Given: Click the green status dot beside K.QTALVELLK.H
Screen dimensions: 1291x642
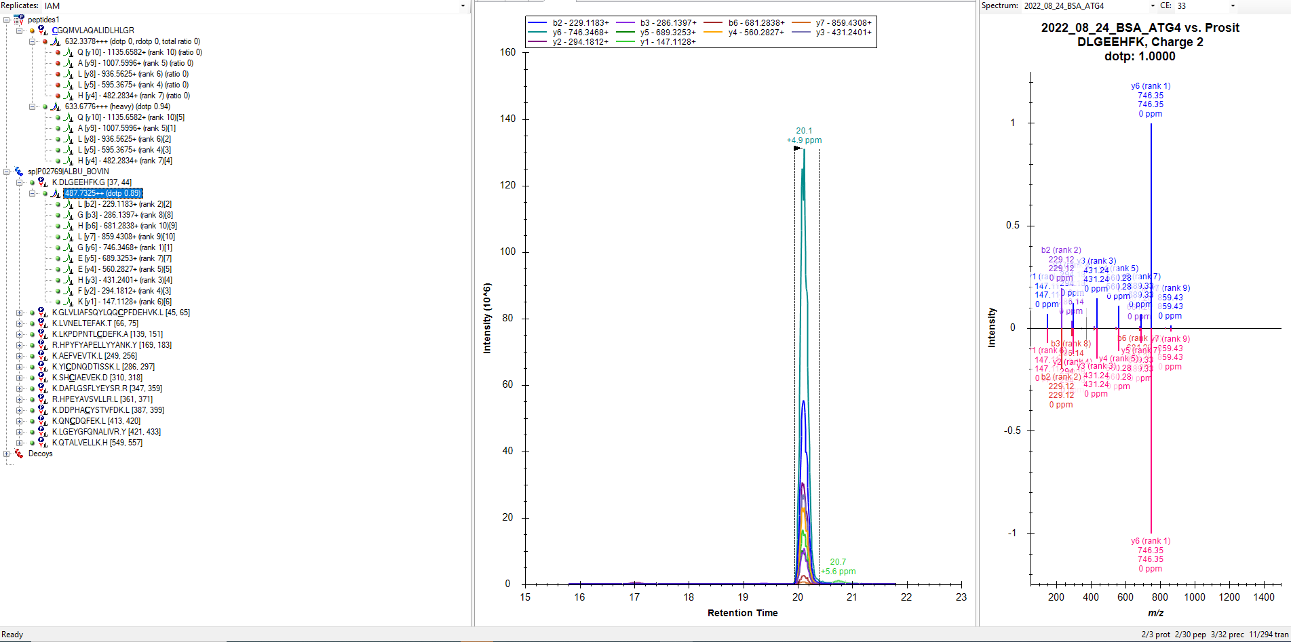Looking at the screenshot, I should pos(32,443).
